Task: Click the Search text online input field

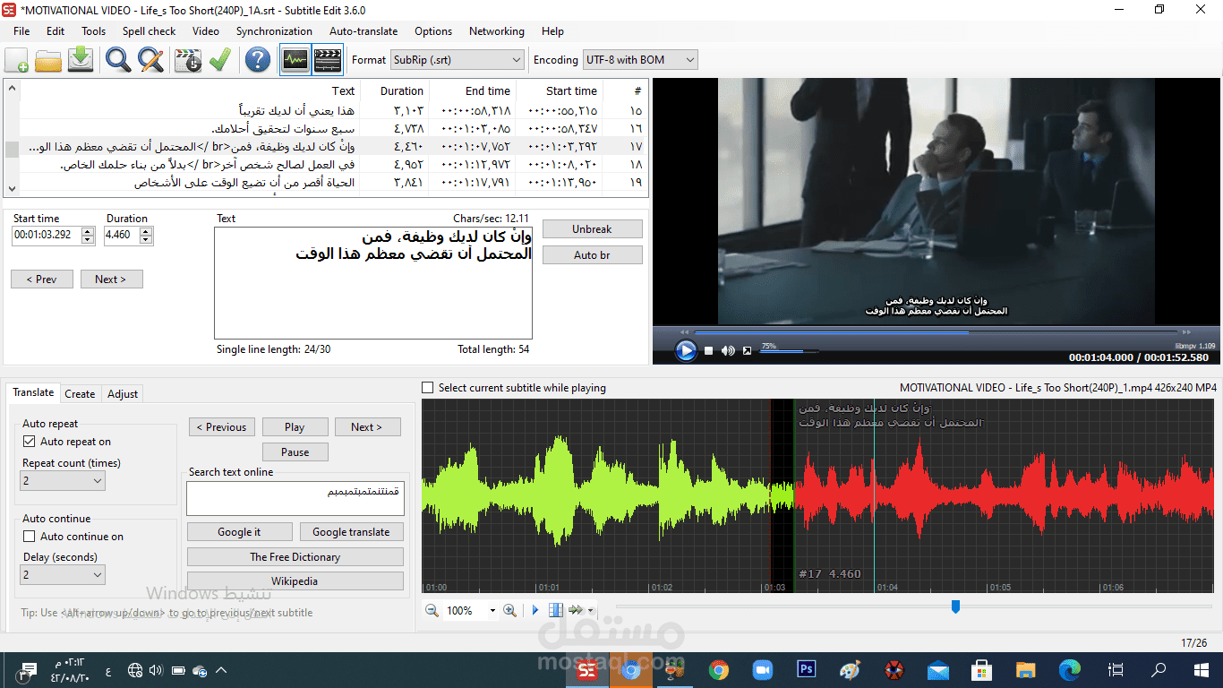Action: coord(295,499)
